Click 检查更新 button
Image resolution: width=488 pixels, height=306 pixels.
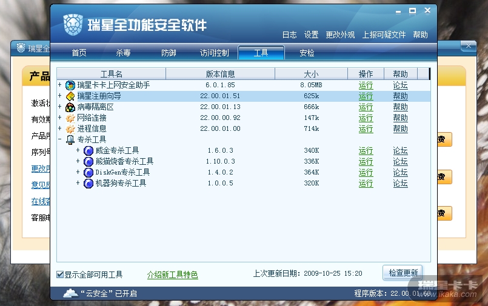tap(403, 273)
